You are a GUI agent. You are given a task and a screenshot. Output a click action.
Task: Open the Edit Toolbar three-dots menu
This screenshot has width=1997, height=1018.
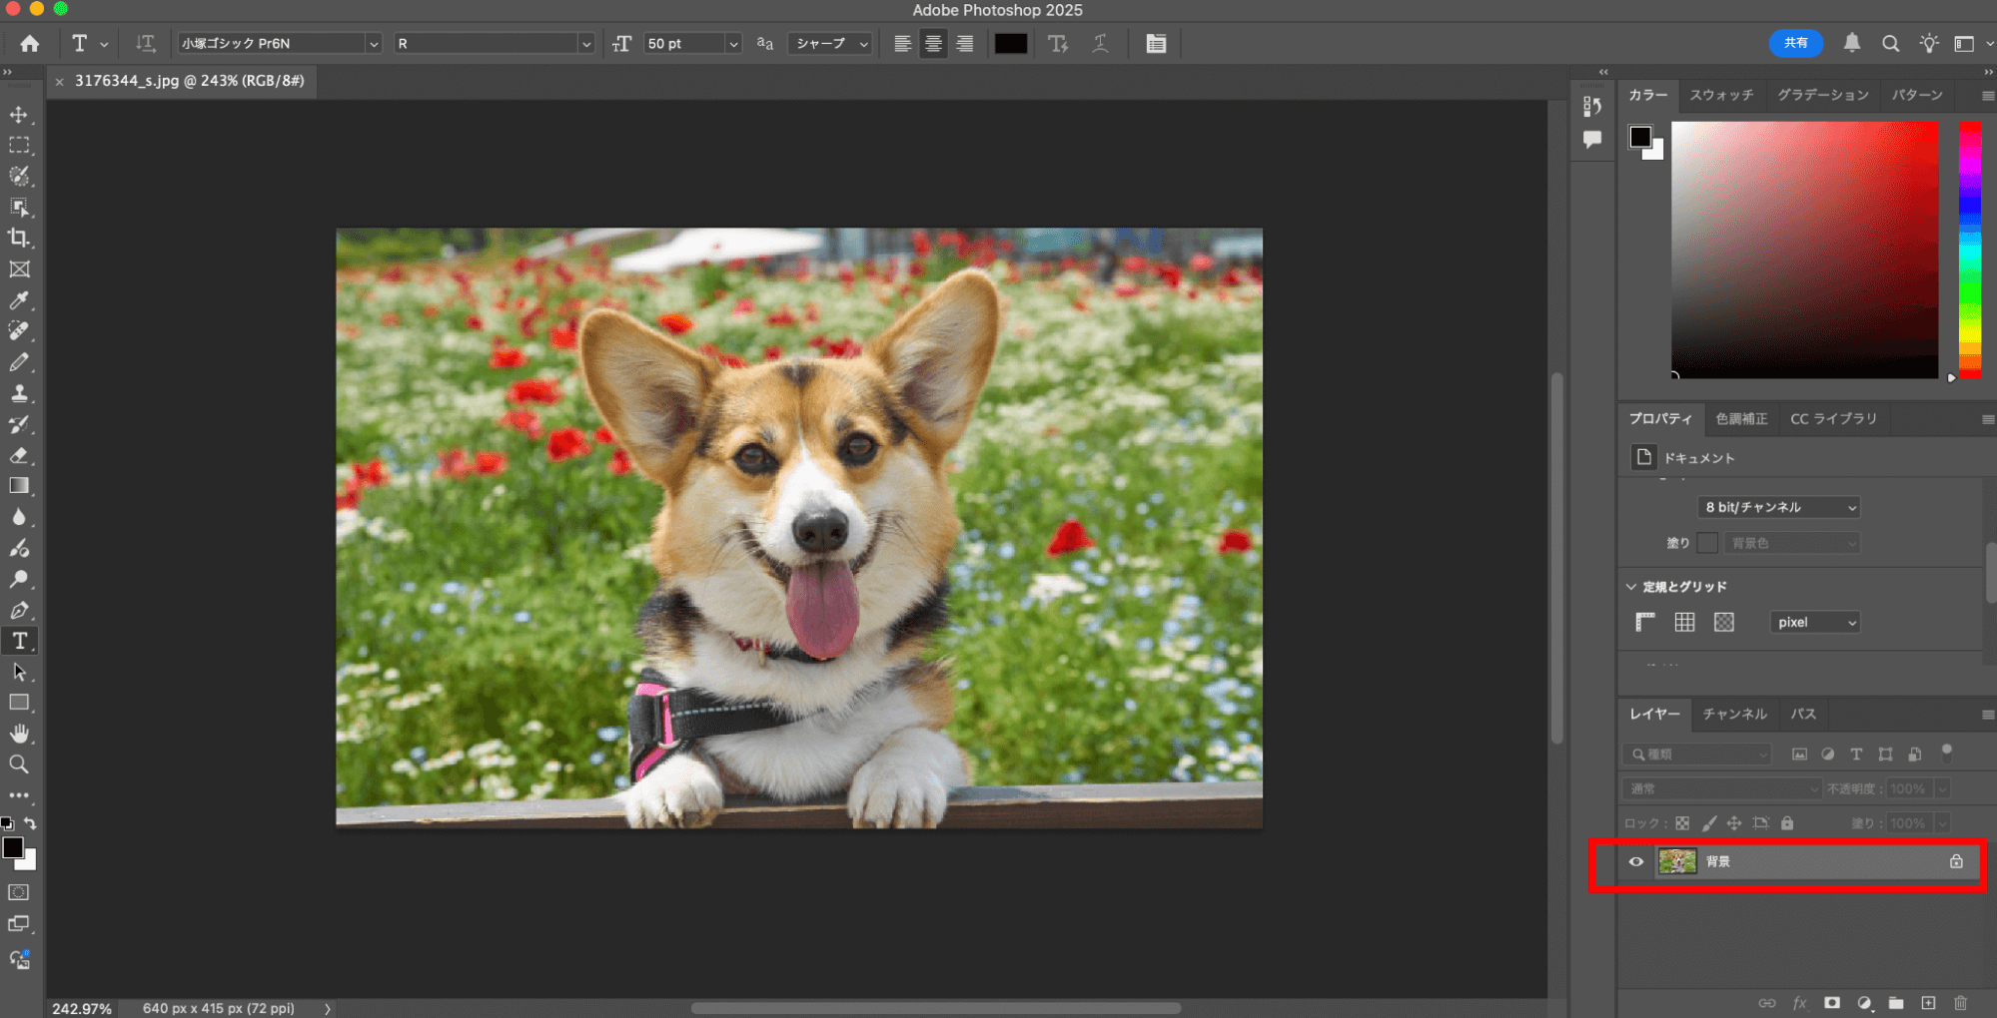[x=19, y=795]
